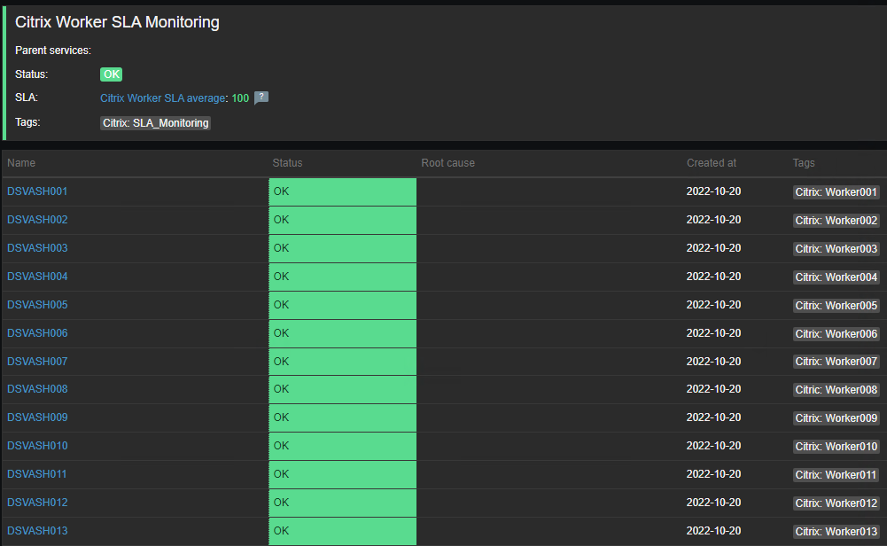Click the green OK status cell for DSVASH003

click(x=342, y=248)
